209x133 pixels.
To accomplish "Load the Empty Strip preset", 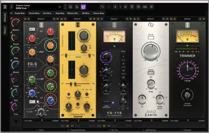I will (x=20, y=13).
